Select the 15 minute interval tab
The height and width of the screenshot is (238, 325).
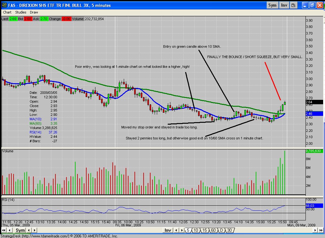[204, 230]
